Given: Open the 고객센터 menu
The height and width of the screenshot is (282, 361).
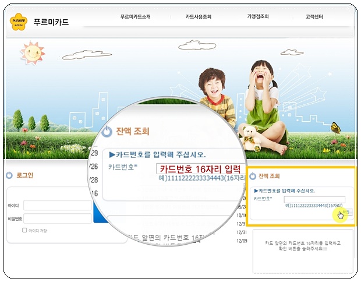Looking at the screenshot, I should 314,16.
